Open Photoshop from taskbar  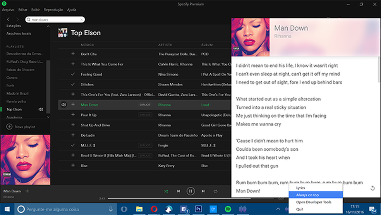198,209
